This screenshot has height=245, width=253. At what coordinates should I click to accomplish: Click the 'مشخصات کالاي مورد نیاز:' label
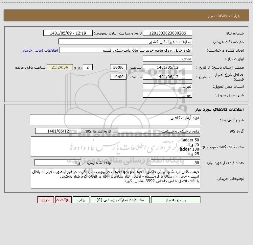pyautogui.click(x=223, y=147)
